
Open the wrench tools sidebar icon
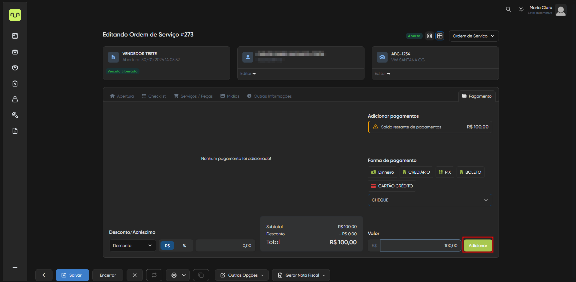click(x=15, y=115)
